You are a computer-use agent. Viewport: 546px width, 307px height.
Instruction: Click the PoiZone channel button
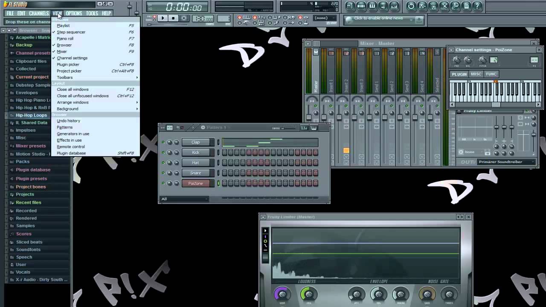pyautogui.click(x=195, y=183)
